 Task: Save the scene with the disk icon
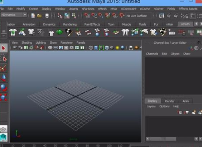(47, 16)
